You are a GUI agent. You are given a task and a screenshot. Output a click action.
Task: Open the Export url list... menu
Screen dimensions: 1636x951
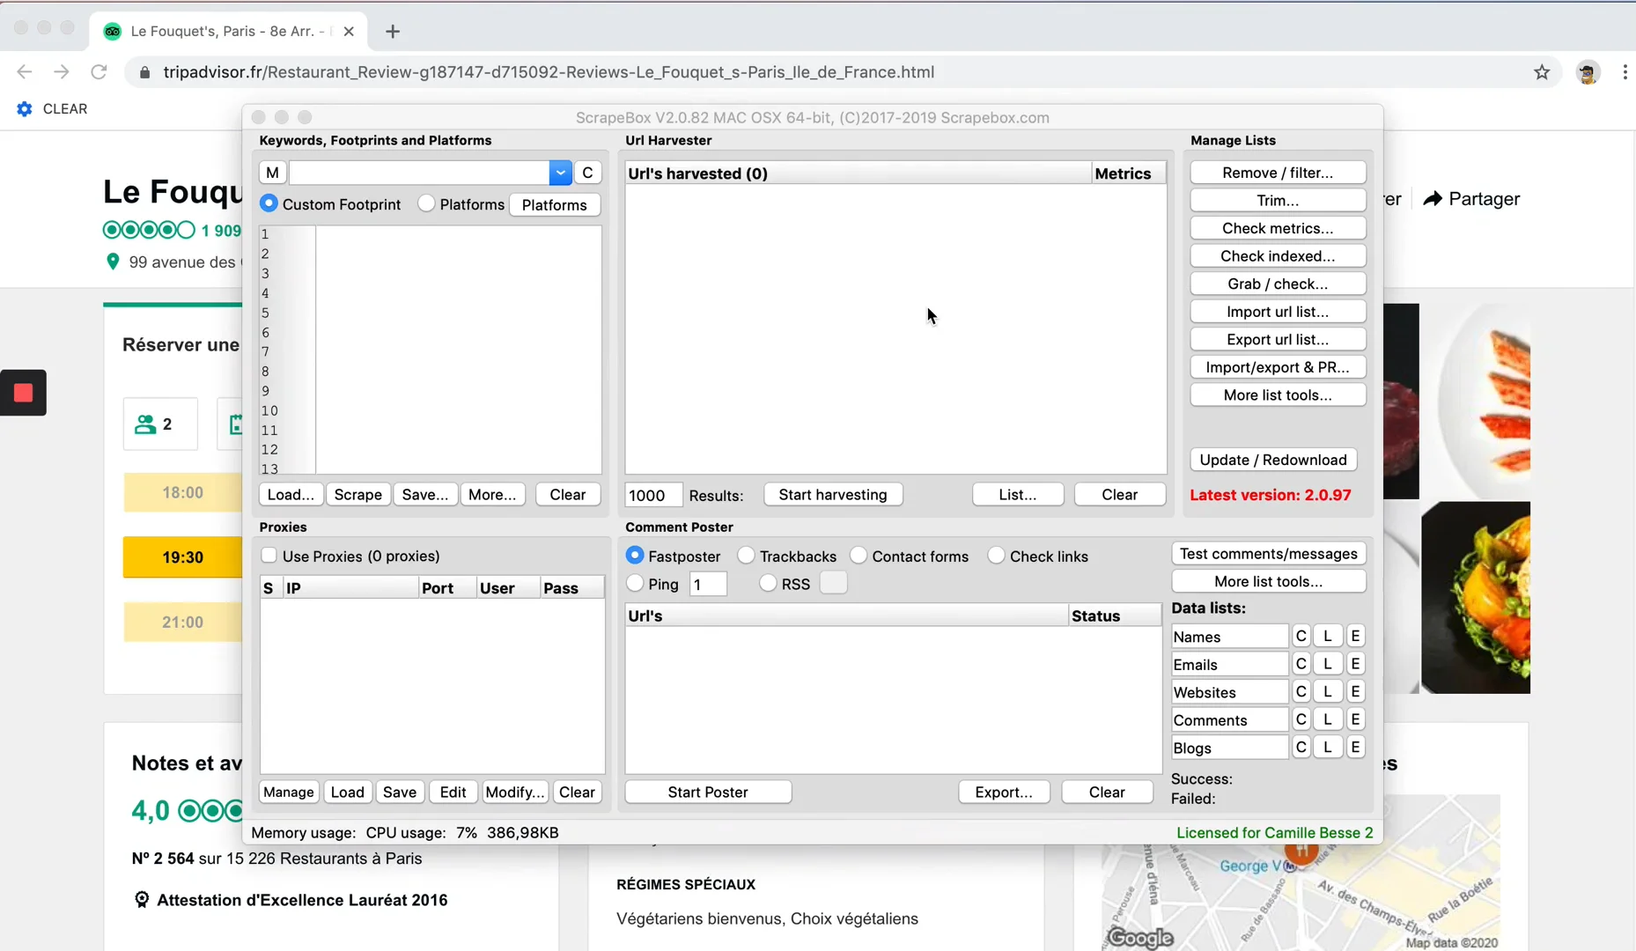tap(1278, 339)
